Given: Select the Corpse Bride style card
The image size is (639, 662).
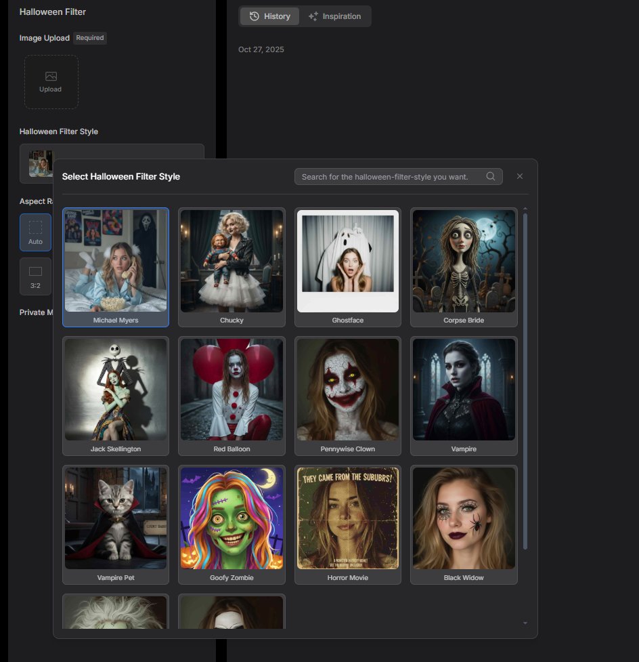Looking at the screenshot, I should click(x=464, y=267).
